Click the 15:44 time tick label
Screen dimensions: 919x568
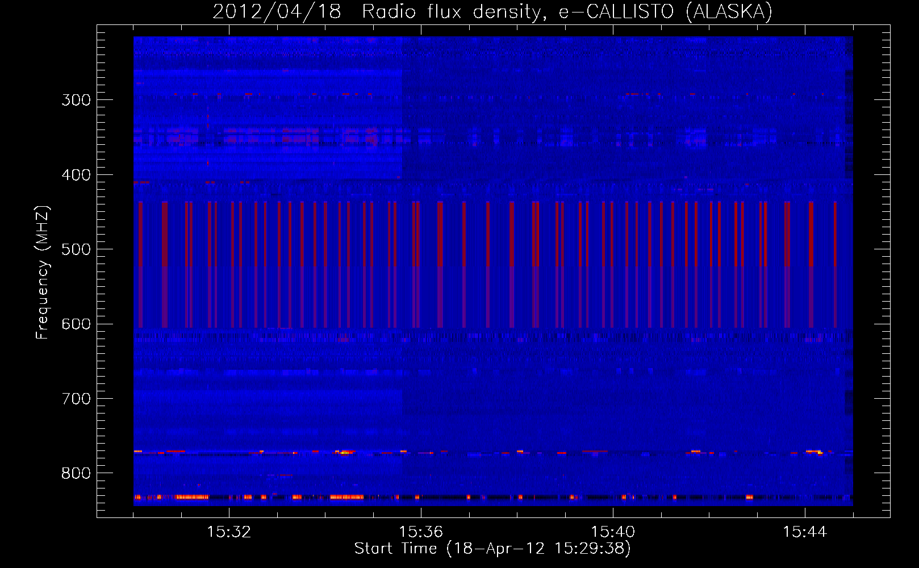pyautogui.click(x=805, y=532)
